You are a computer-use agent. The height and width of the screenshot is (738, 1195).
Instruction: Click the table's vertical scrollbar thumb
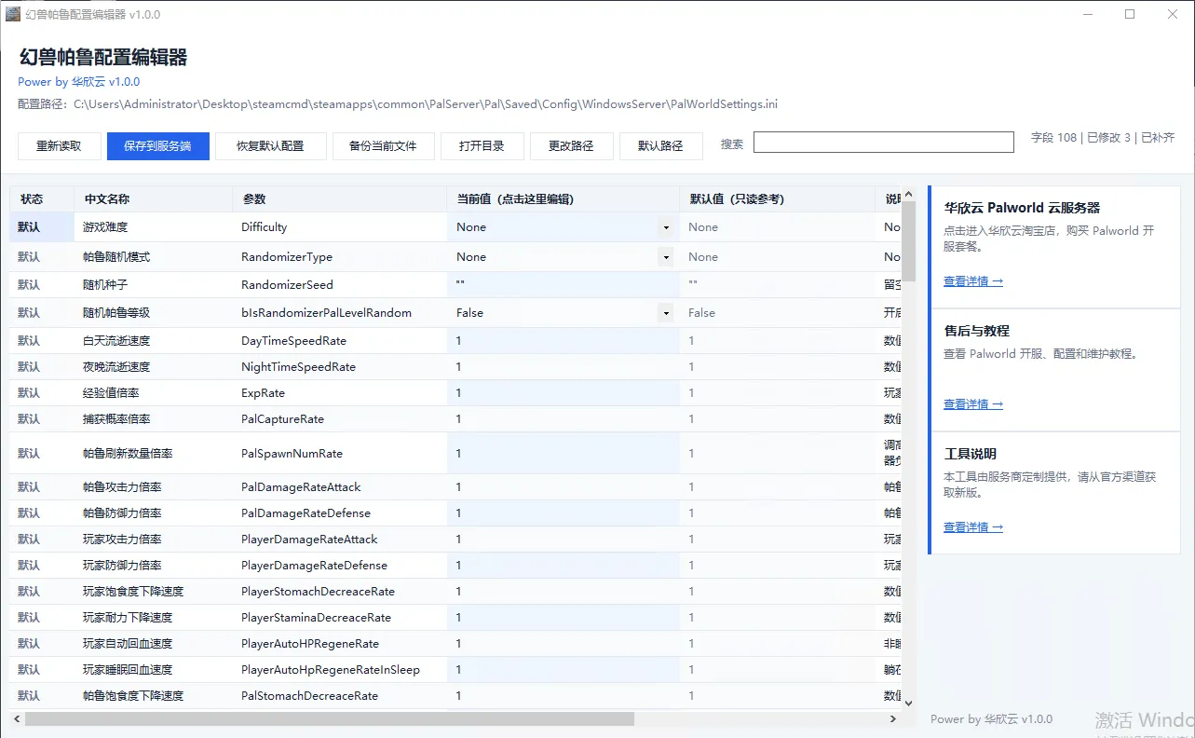(909, 240)
